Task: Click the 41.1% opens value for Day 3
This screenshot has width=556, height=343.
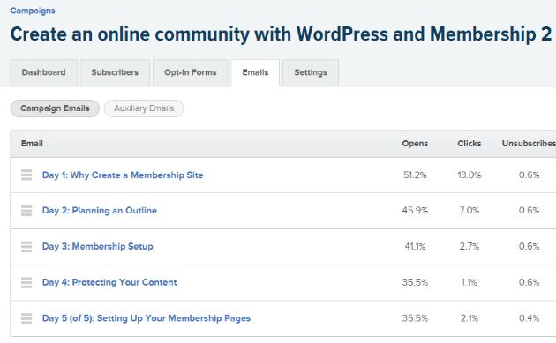Action: pyautogui.click(x=415, y=246)
